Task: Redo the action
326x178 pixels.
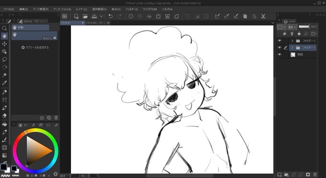Action: pos(119,16)
